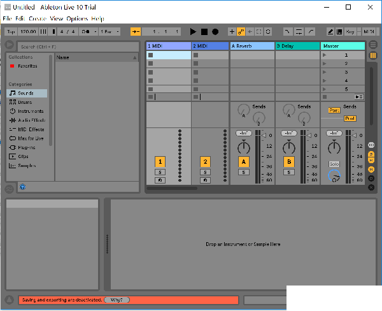This screenshot has width=382, height=311.
Task: Click the Why? button in status bar
Action: pos(117,300)
